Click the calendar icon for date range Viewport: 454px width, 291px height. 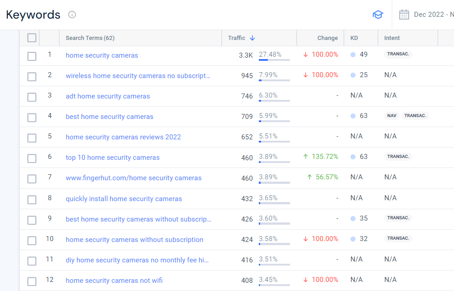coord(404,15)
